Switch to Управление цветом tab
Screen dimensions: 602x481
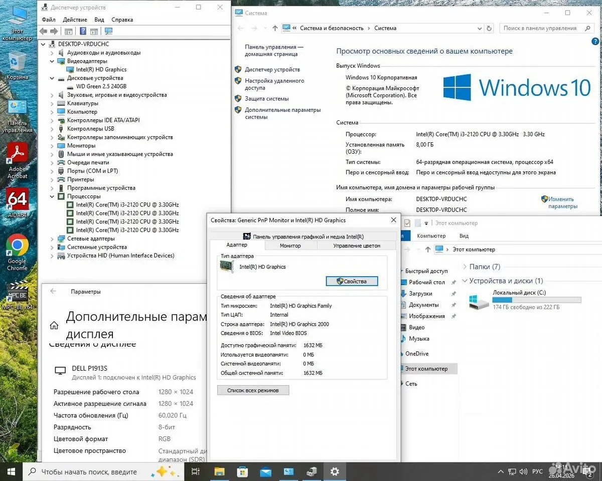[357, 246]
